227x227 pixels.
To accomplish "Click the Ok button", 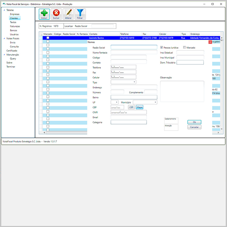I will point(194,122).
